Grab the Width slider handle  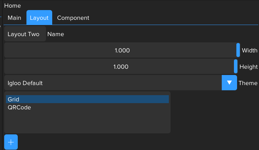pos(238,50)
